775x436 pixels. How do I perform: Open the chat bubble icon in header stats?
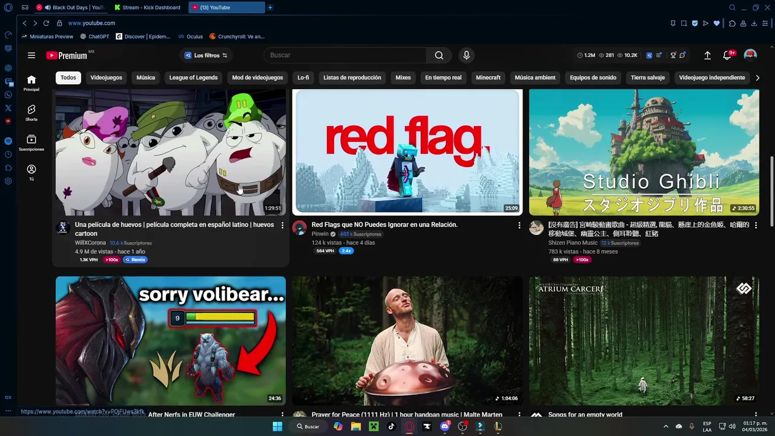click(682, 55)
